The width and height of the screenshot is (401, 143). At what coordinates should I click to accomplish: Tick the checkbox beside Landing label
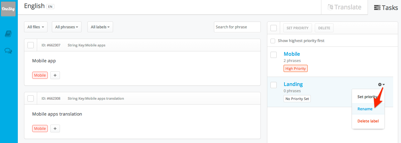pyautogui.click(x=274, y=85)
